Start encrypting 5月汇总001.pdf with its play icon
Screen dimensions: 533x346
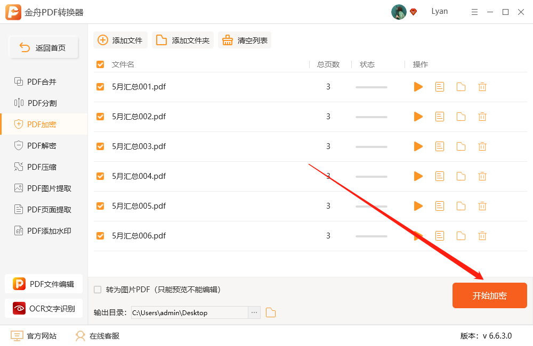[x=418, y=87]
